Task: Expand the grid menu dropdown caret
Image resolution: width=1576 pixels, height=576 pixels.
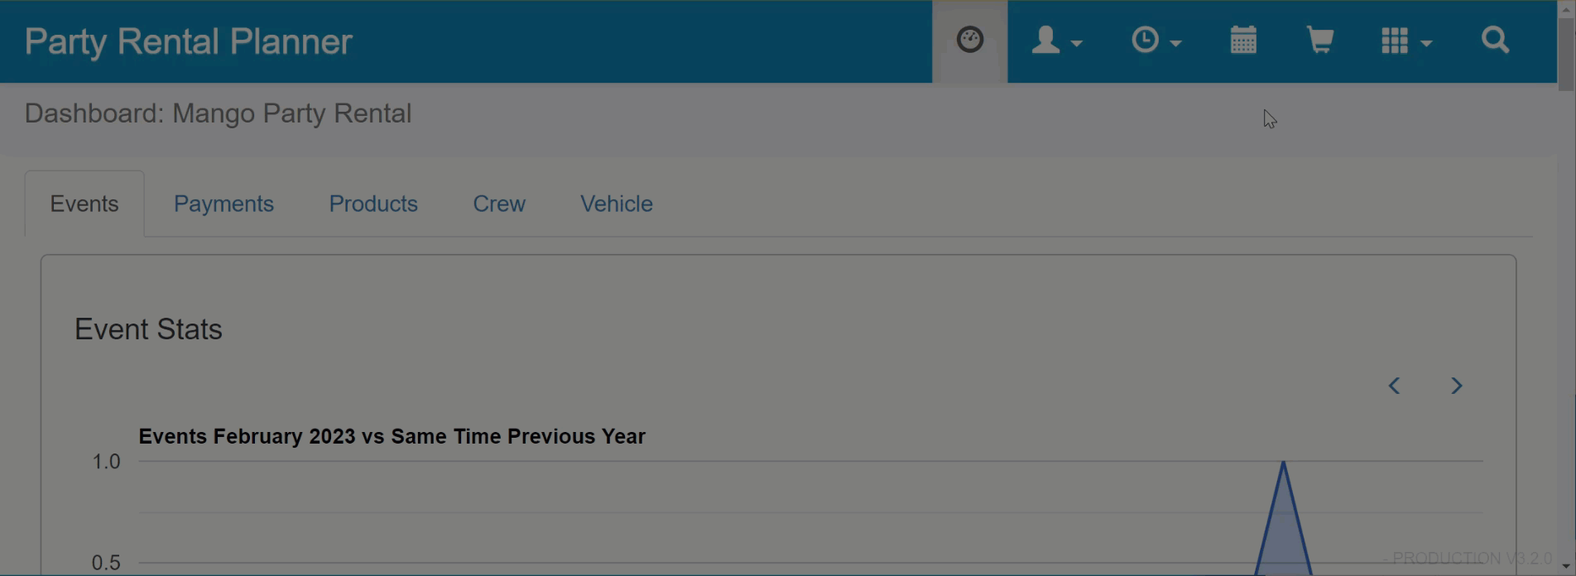Action: (1426, 43)
